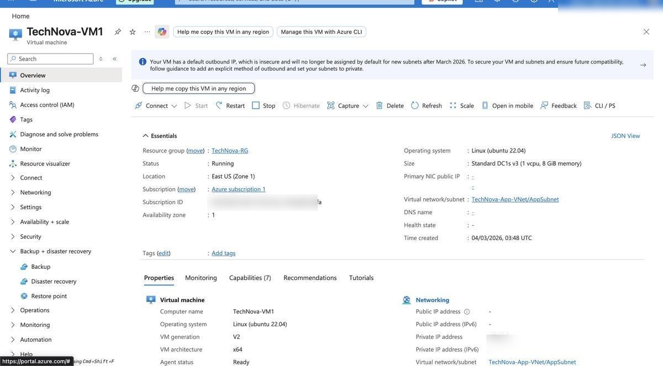
Task: Click top Help me copy this VM button
Action: click(223, 32)
